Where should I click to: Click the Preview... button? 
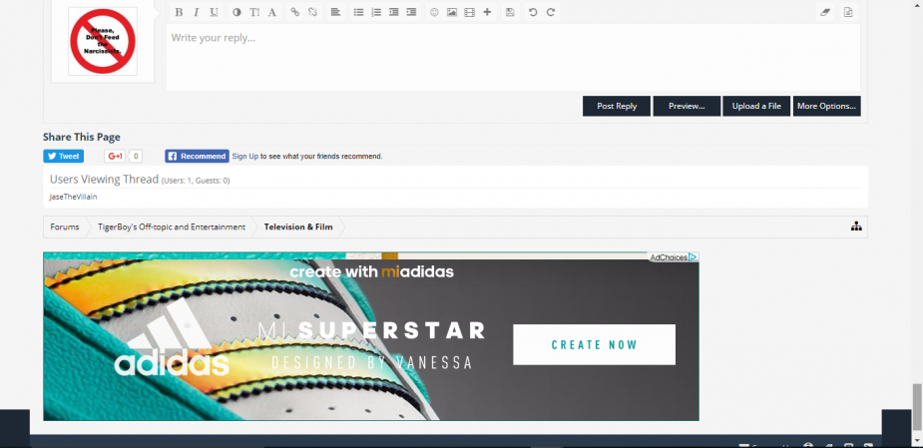point(687,106)
